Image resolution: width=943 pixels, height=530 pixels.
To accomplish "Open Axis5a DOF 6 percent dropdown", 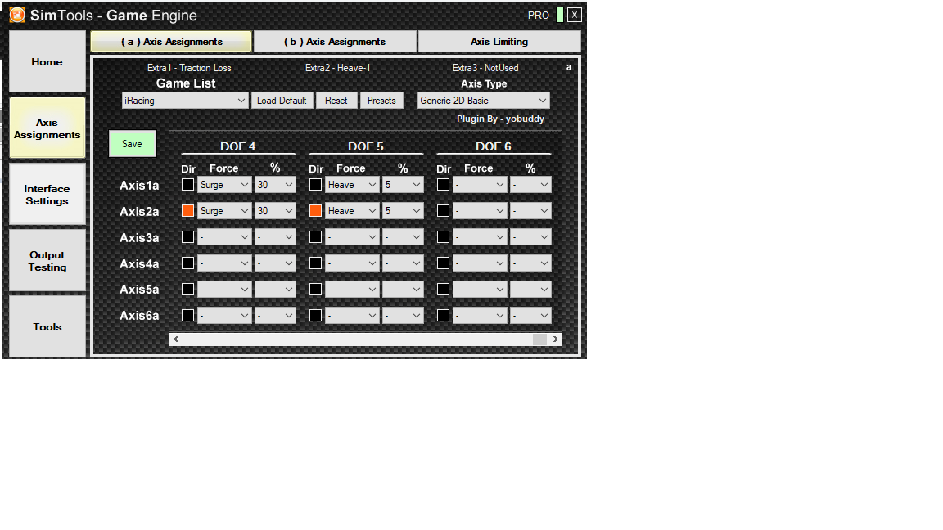I will [x=530, y=289].
